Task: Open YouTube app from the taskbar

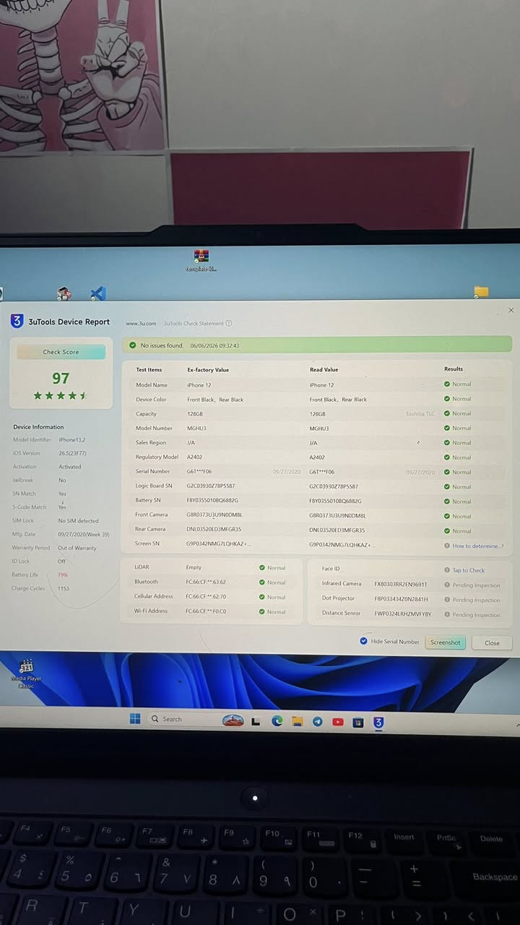Action: 337,722
